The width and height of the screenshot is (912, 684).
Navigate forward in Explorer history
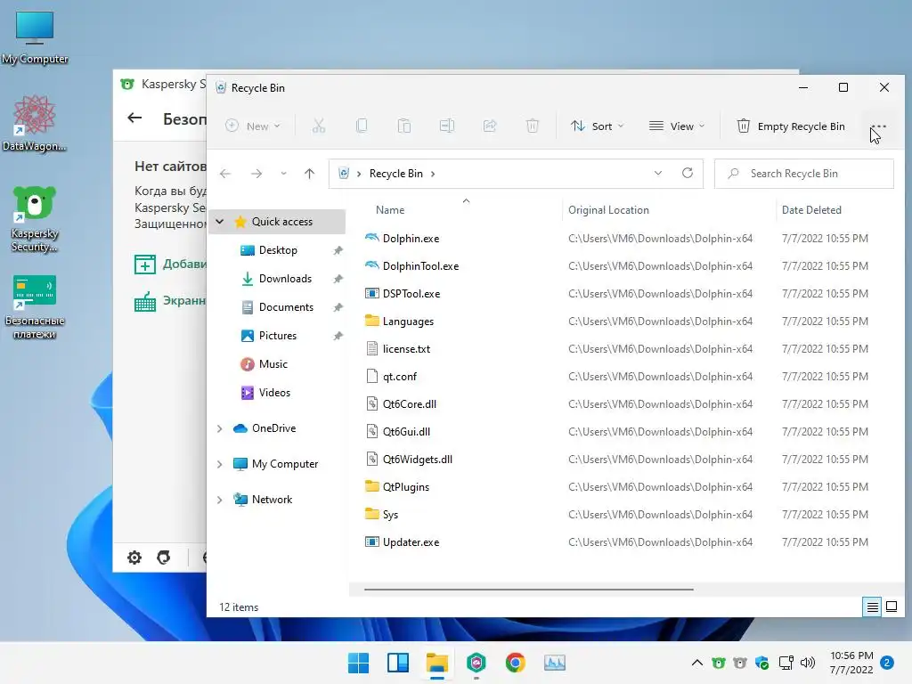(x=256, y=174)
